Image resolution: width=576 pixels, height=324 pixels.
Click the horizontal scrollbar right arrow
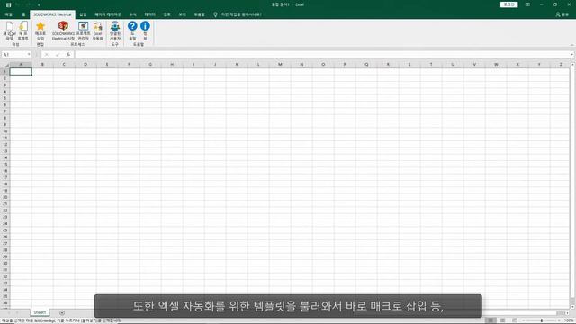(568, 313)
